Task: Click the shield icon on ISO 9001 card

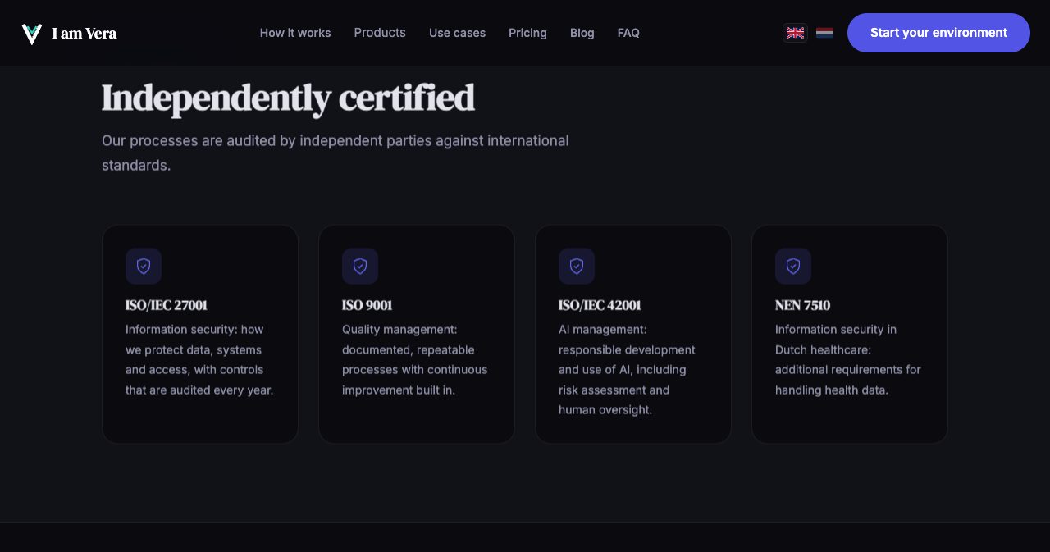Action: [x=360, y=267]
